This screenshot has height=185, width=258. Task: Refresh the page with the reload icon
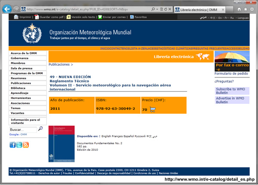click(x=166, y=9)
